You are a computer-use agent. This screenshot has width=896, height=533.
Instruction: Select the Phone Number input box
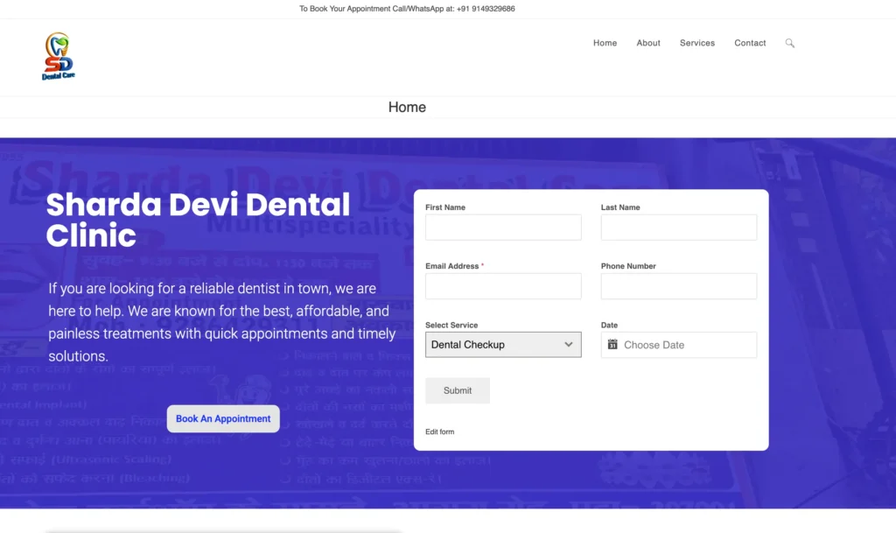(679, 286)
